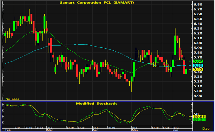Click the 6.20 price axis label
This screenshot has height=132, width=215.
198,33
